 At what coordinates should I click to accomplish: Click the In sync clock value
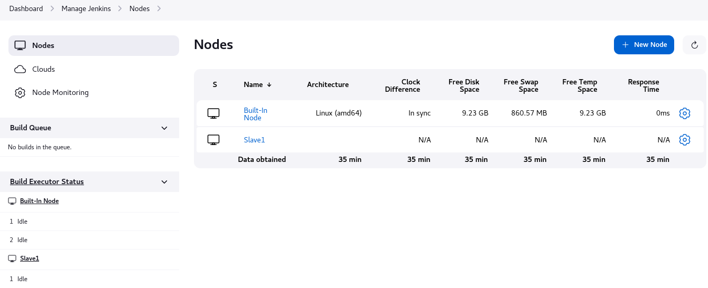click(420, 113)
